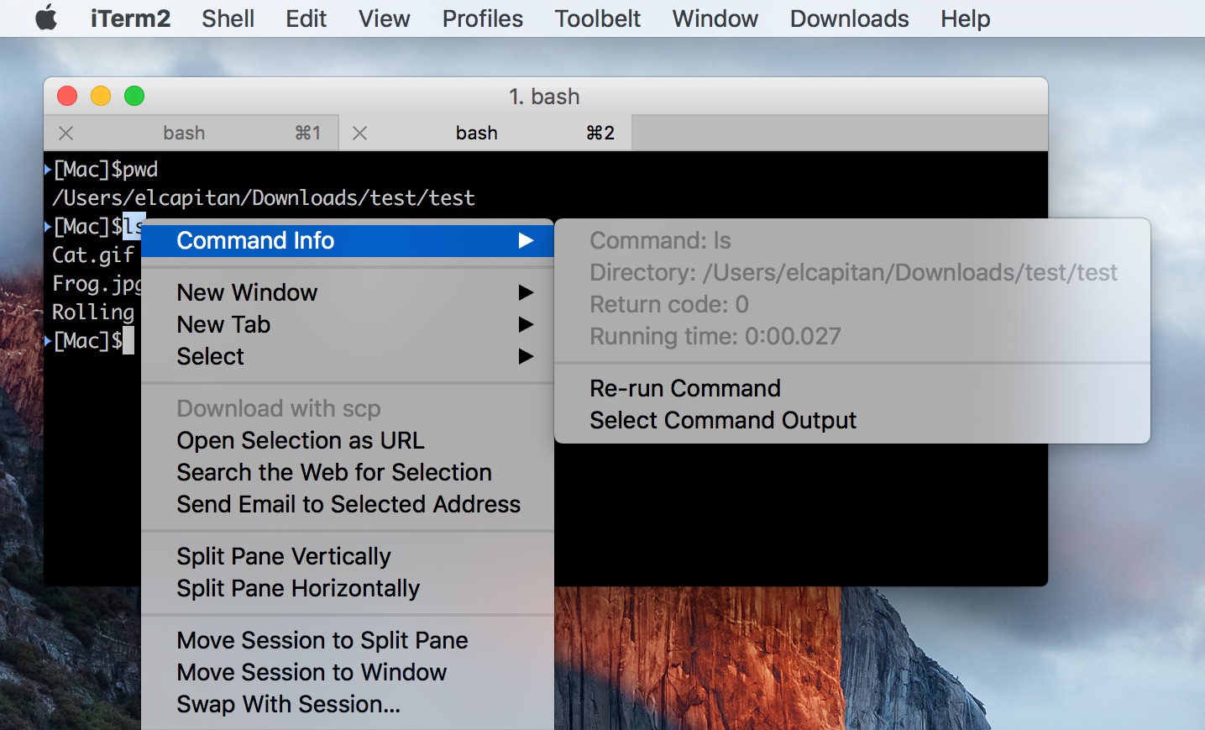
Task: Open the iTerm2 application menu
Action: [130, 18]
